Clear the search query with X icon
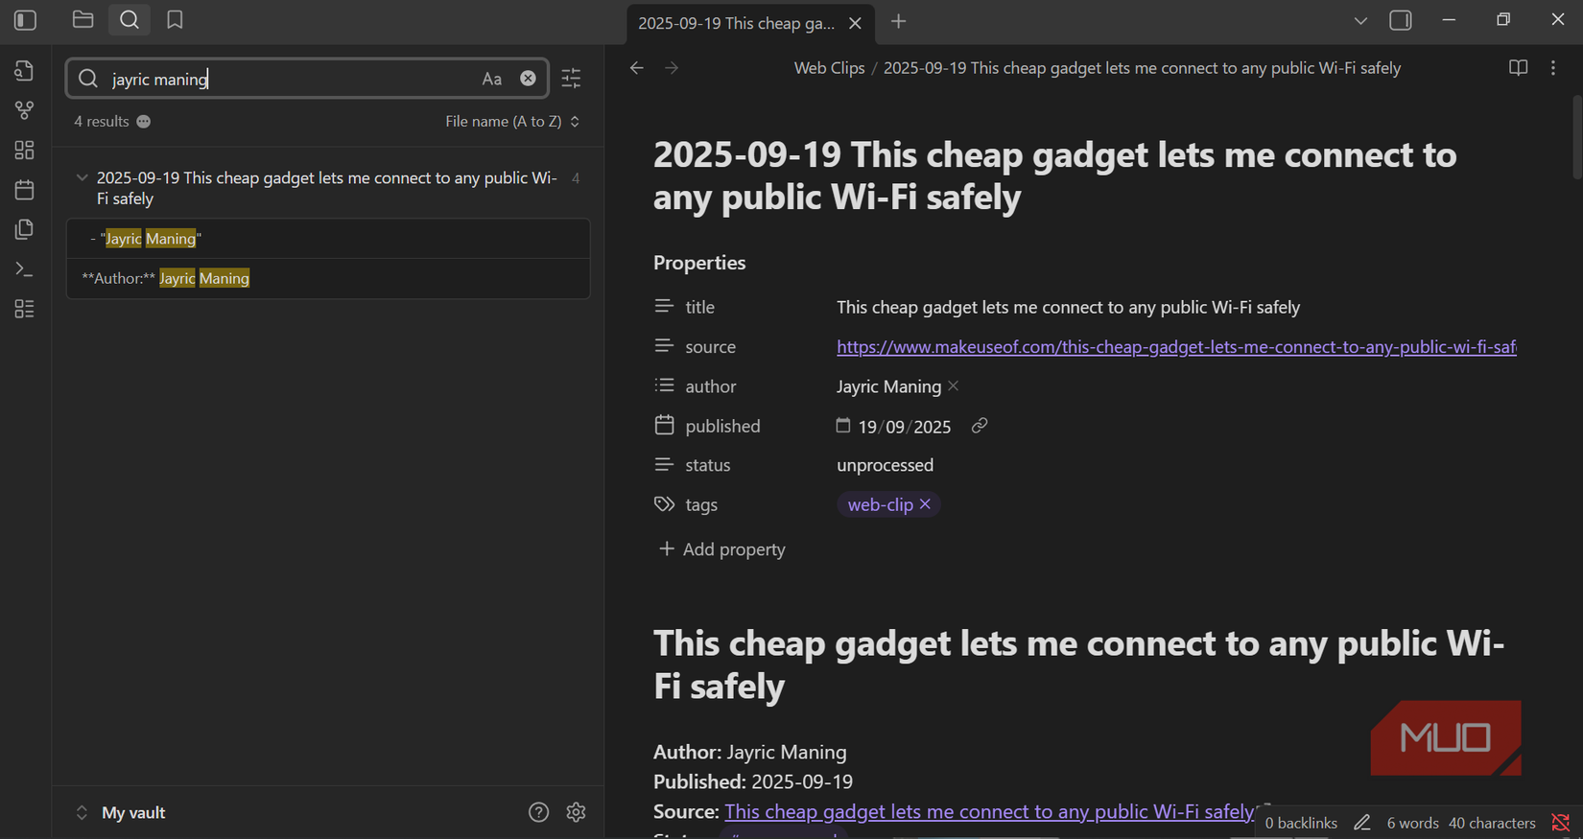This screenshot has height=839, width=1583. click(x=528, y=79)
